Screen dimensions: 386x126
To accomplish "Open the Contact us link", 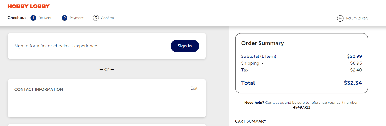I will pos(274,103).
